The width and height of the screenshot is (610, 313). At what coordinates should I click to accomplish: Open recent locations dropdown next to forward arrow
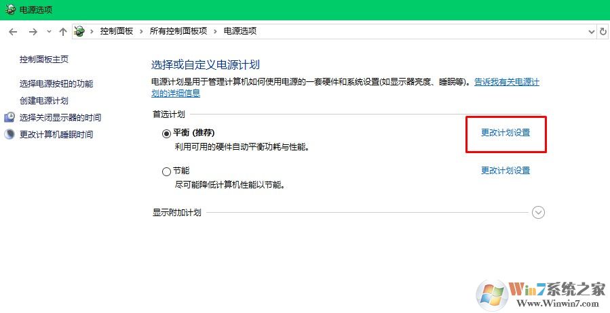[49, 31]
